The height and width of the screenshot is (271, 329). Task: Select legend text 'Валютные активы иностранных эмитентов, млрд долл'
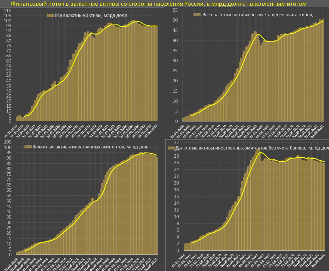87,147
